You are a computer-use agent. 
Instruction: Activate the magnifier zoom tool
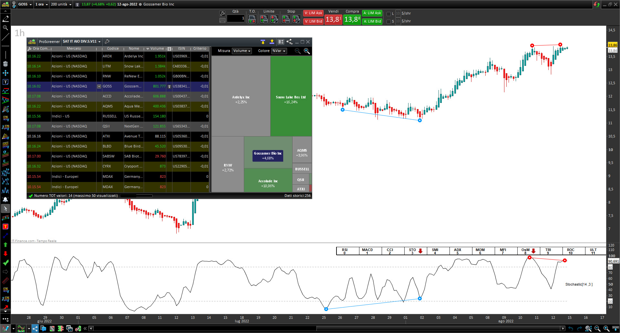(5, 28)
